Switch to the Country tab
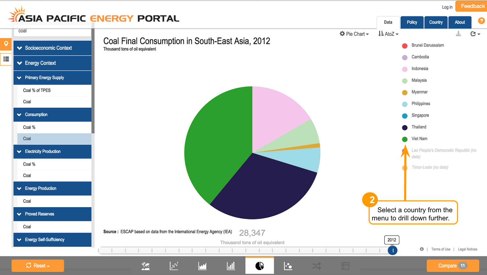Image resolution: width=487 pixels, height=275 pixels. (x=436, y=22)
